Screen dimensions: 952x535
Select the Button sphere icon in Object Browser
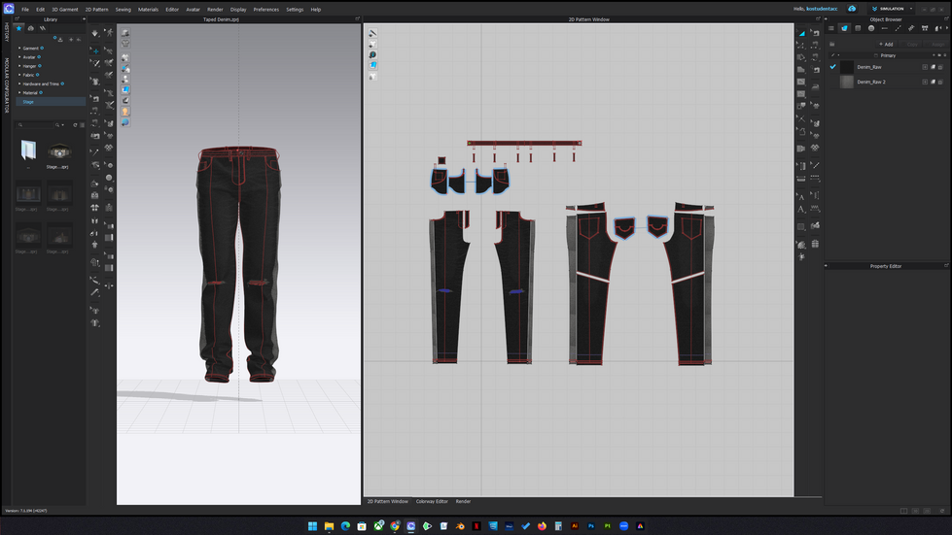(x=871, y=28)
